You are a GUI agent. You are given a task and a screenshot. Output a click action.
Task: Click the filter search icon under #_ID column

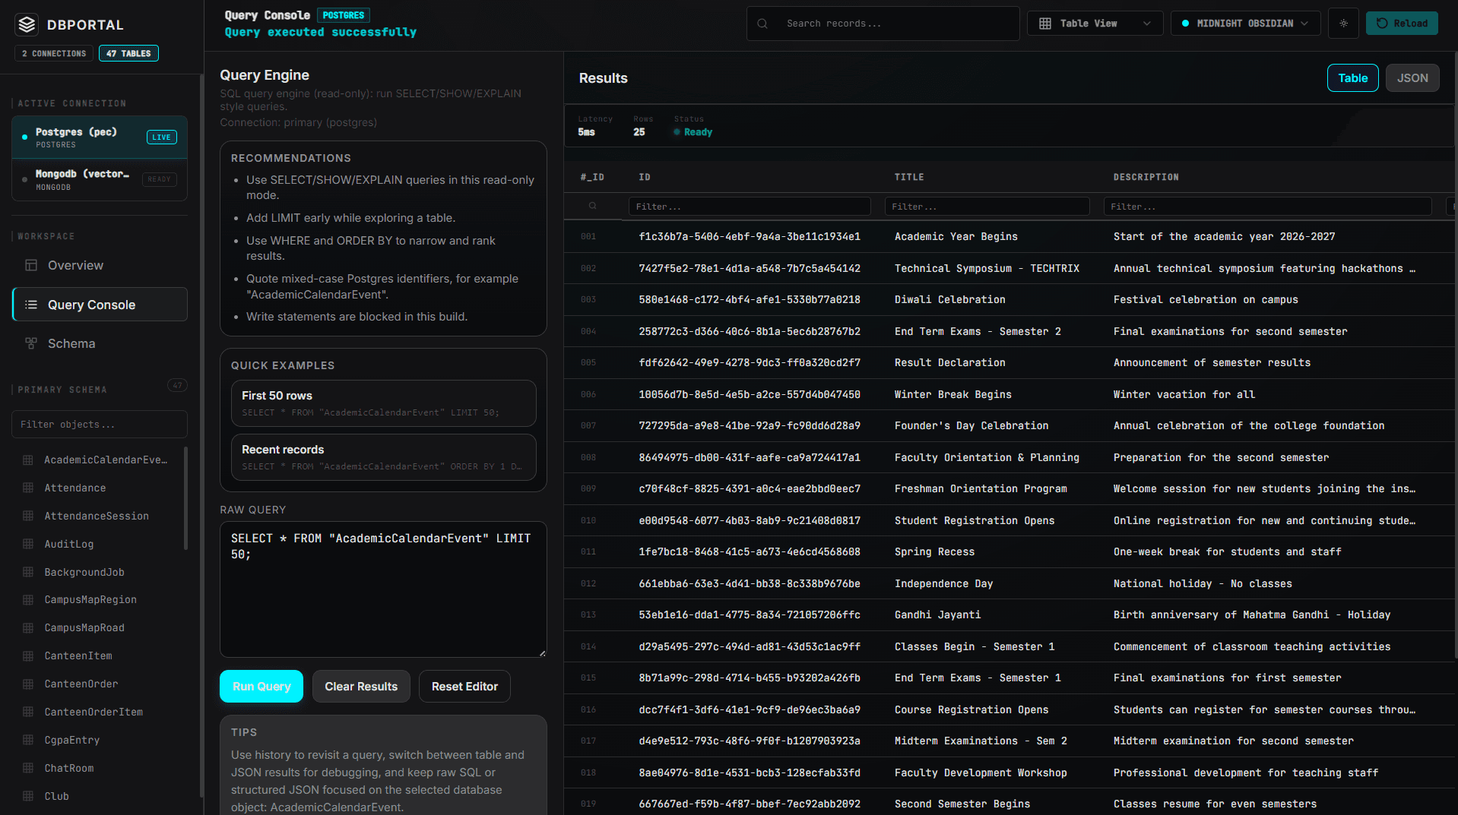tap(592, 206)
